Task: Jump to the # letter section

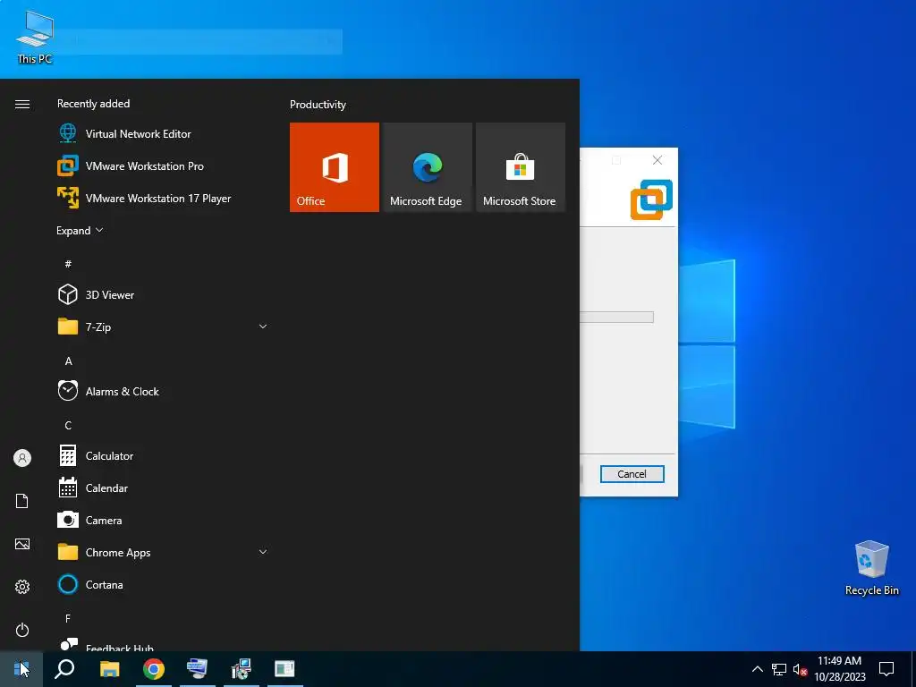Action: [68, 264]
